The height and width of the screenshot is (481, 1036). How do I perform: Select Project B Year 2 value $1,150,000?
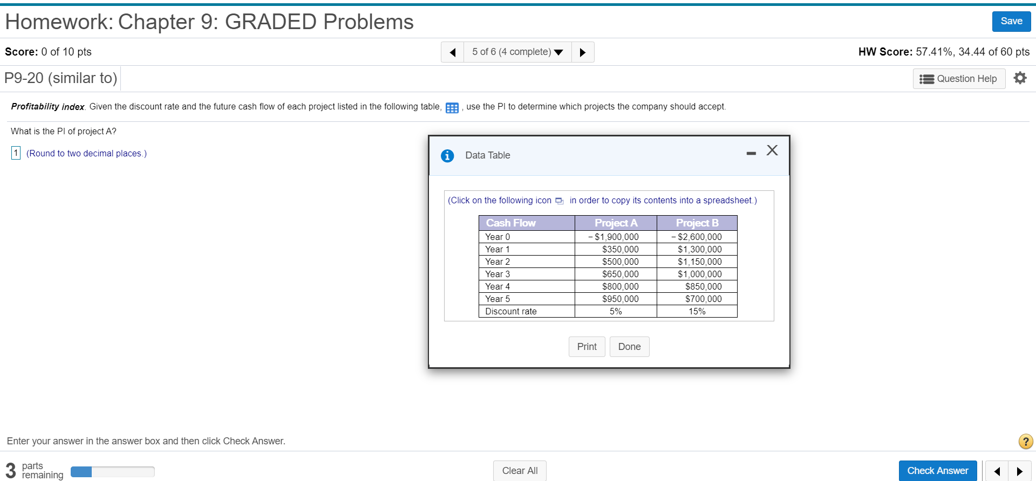(x=700, y=262)
